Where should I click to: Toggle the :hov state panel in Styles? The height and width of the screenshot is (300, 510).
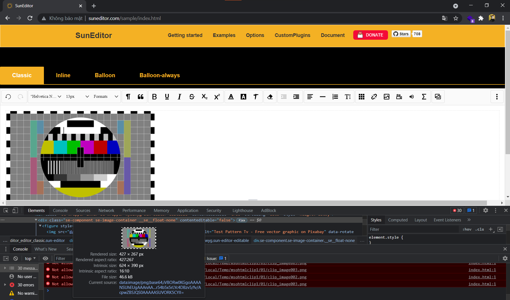(x=467, y=229)
